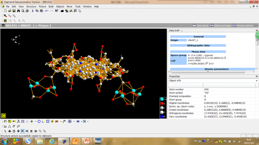This screenshot has width=259, height=145.
Task: Open the Structure menu
Action: (x=31, y=6)
